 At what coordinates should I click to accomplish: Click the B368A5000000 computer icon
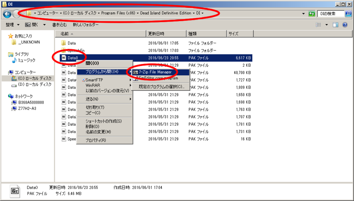click(14, 103)
